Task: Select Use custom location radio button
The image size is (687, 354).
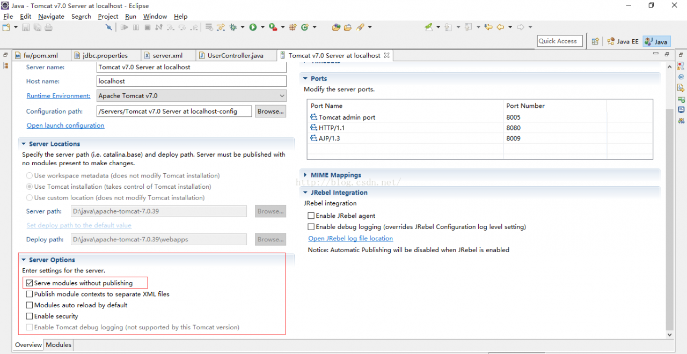Action: (30, 198)
